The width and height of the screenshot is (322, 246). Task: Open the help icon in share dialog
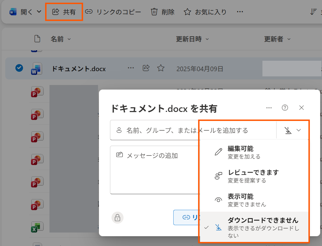click(x=285, y=108)
